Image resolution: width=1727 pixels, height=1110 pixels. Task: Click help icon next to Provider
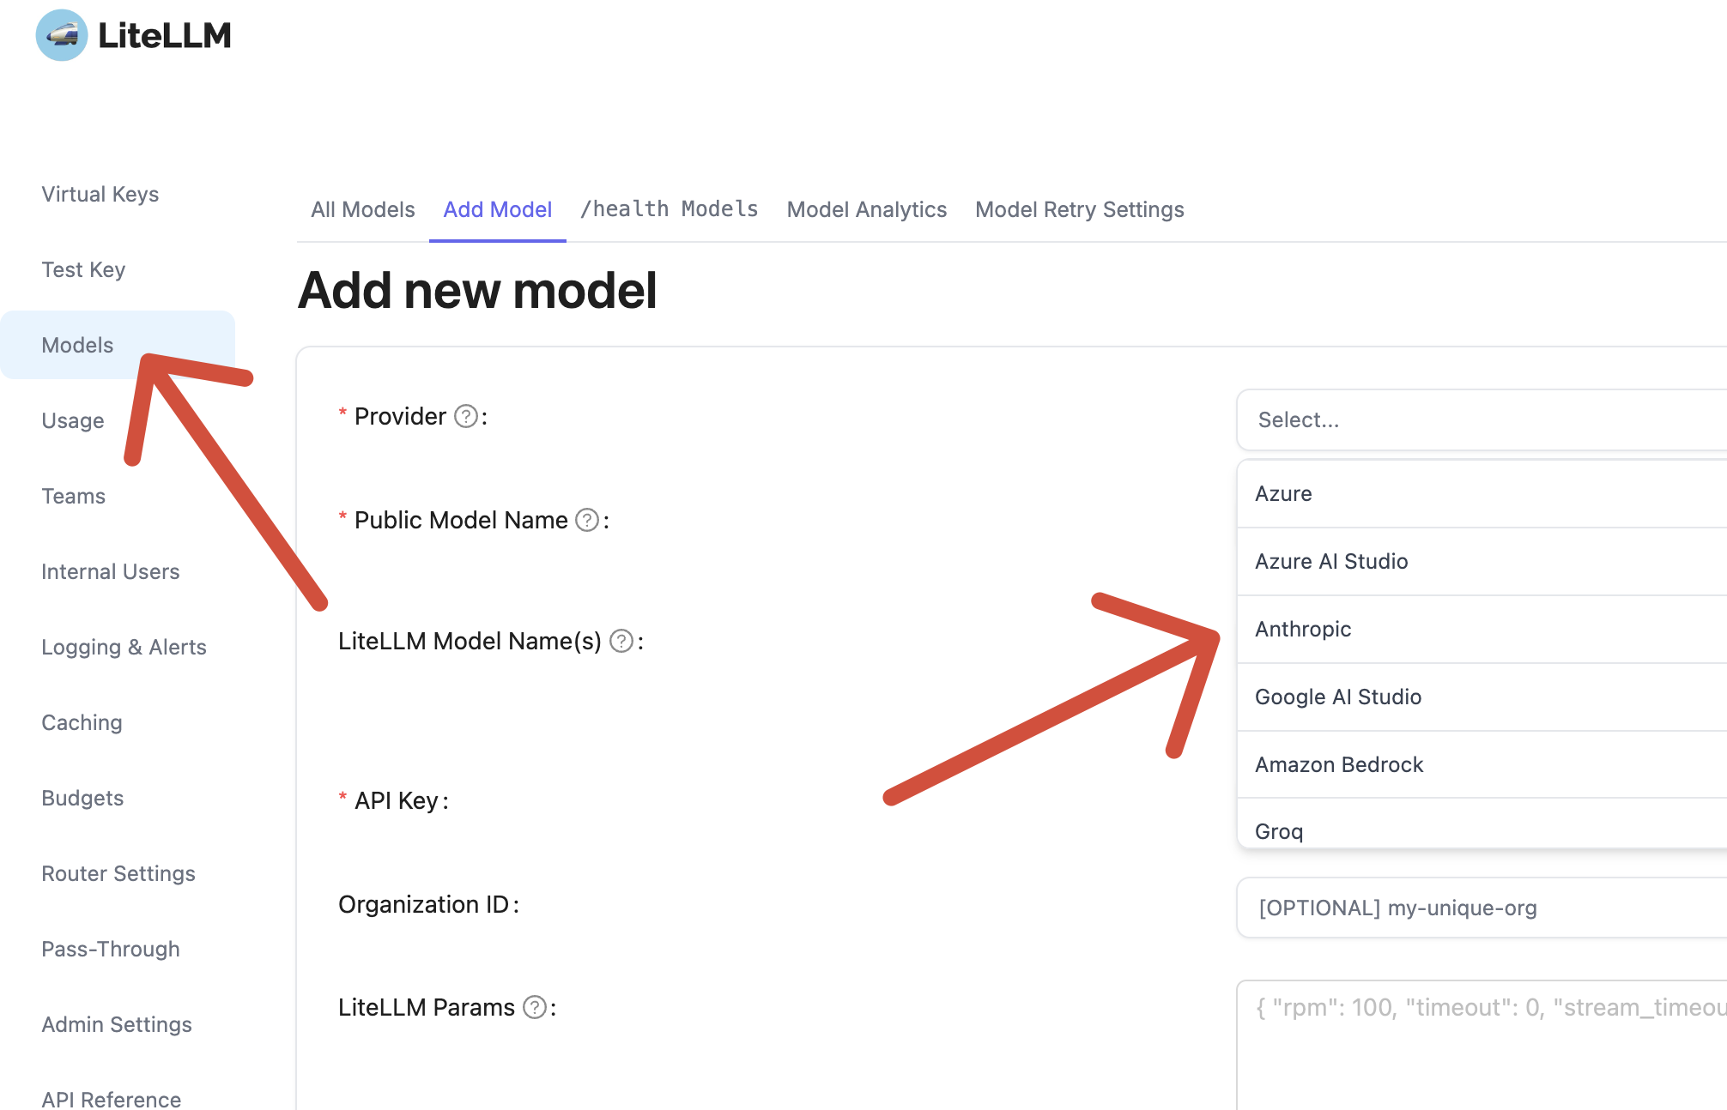tap(465, 417)
